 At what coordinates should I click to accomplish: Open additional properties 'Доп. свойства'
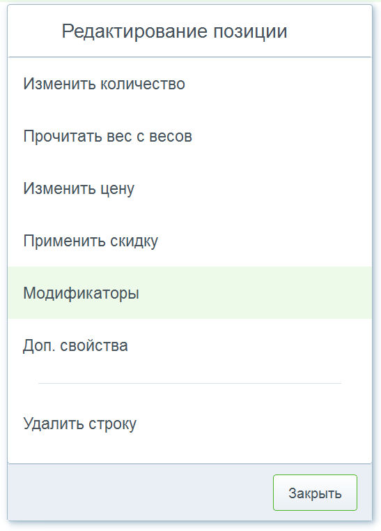tap(189, 345)
